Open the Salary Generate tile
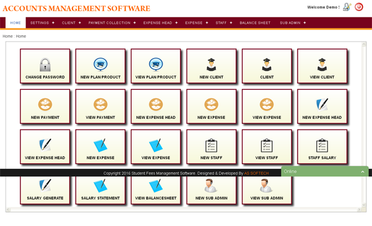The image size is (372, 226). [x=45, y=190]
